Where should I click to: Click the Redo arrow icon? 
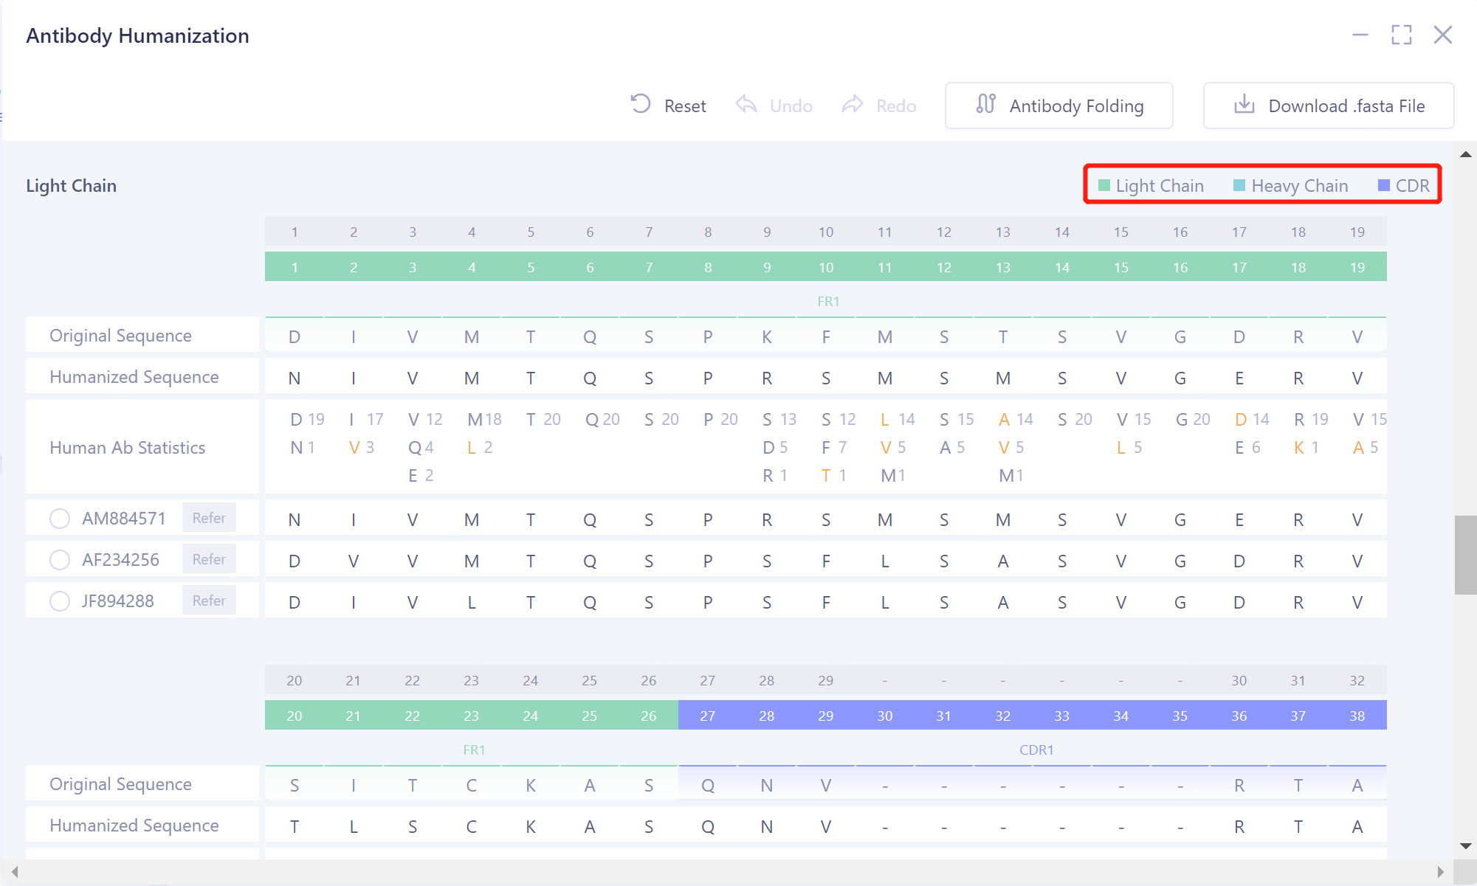853,105
